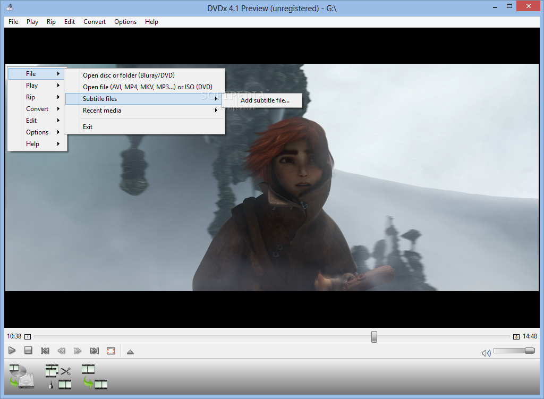Viewport: 544px width, 399px height.
Task: Skip to the previous chapter
Action: 45,351
